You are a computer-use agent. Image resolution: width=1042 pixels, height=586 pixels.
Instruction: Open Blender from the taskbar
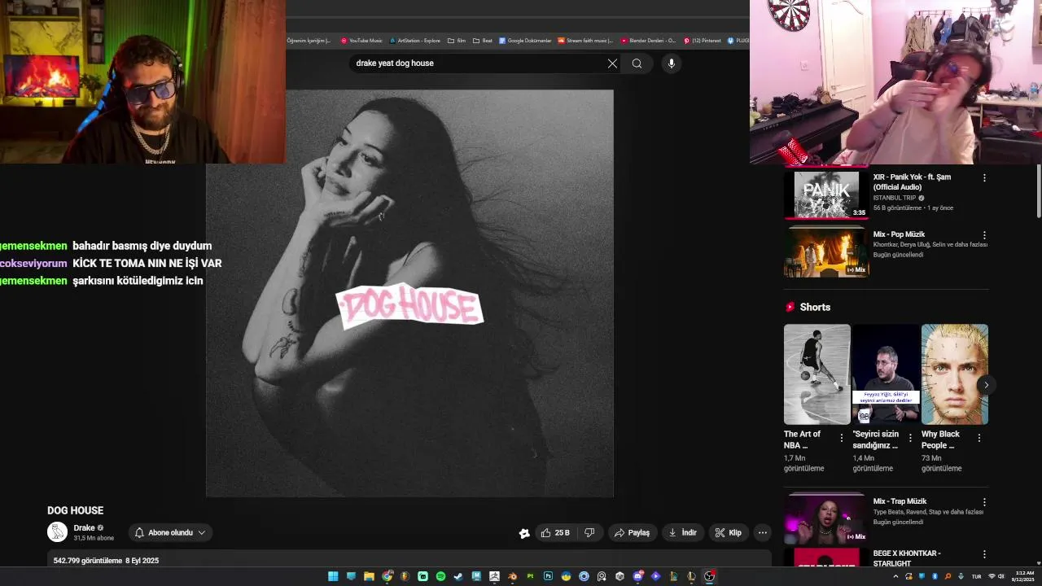[x=512, y=576]
